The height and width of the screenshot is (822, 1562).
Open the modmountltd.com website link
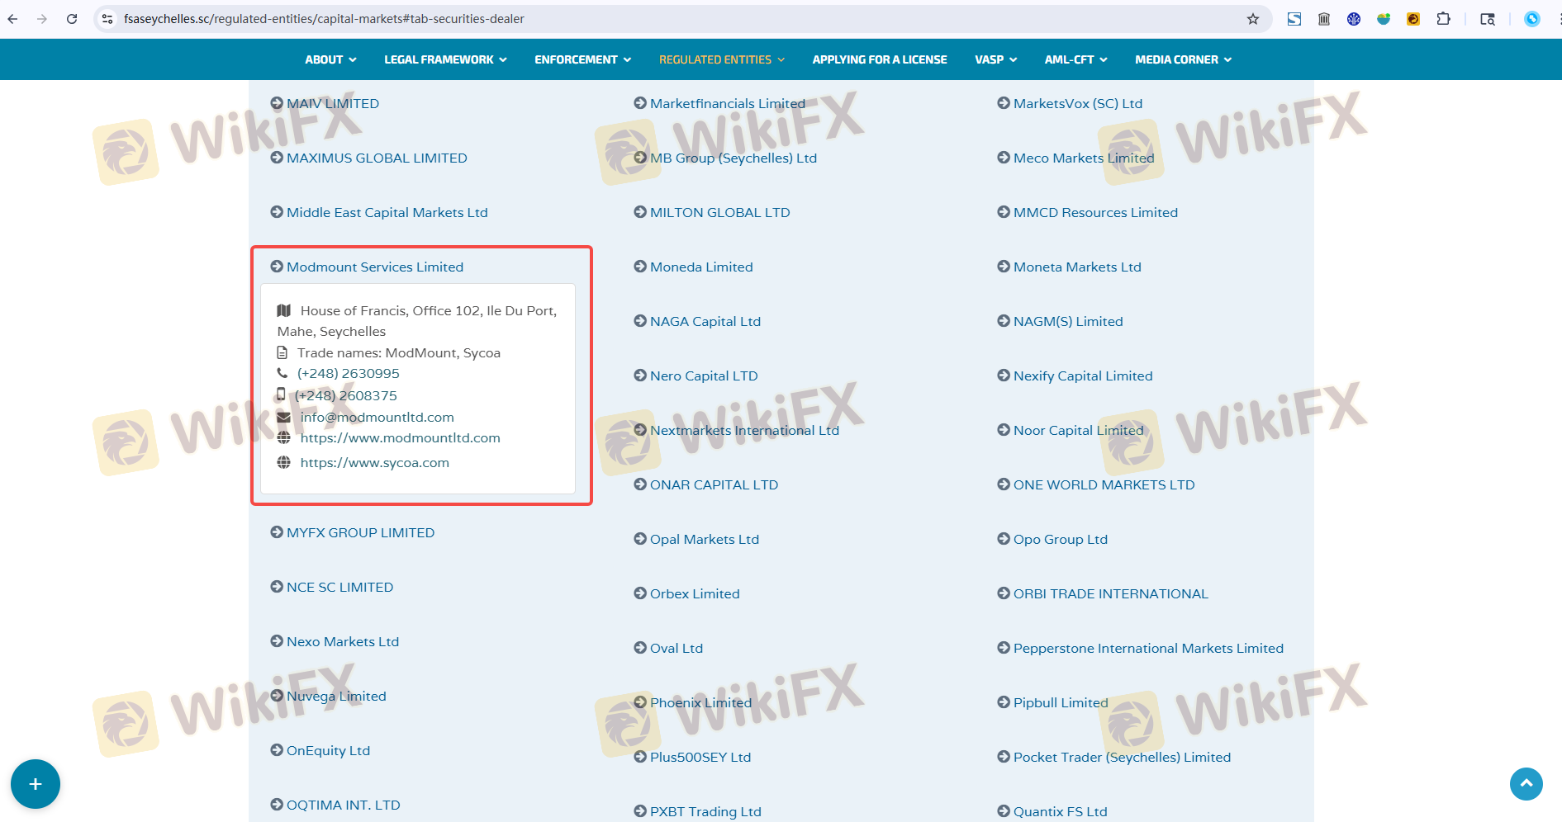(400, 438)
